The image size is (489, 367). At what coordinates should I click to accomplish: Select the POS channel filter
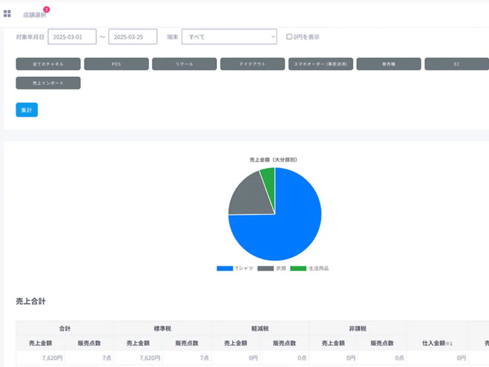[116, 64]
